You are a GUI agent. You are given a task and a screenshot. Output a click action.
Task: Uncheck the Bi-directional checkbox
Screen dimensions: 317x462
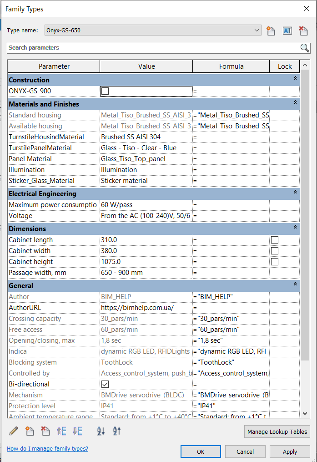(105, 384)
